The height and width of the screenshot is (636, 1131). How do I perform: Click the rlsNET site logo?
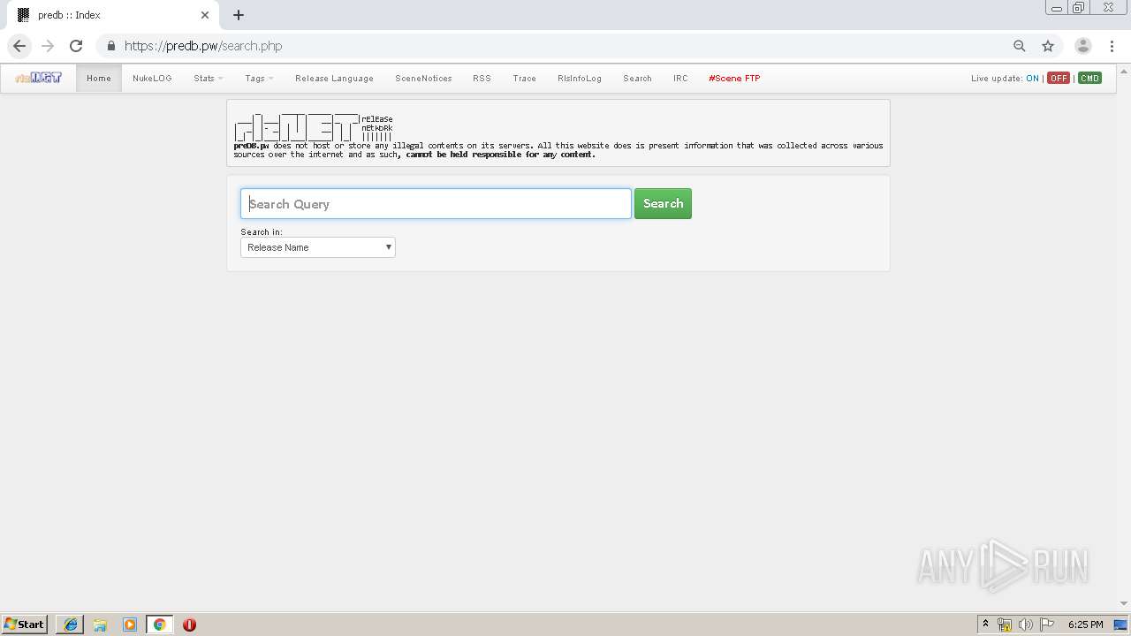click(38, 78)
